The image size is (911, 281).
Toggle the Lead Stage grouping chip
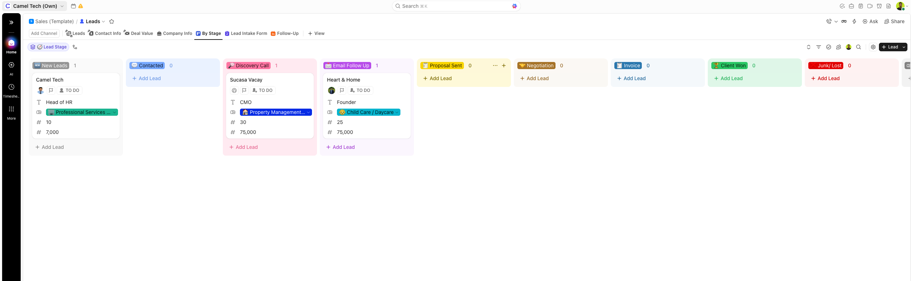click(x=48, y=47)
